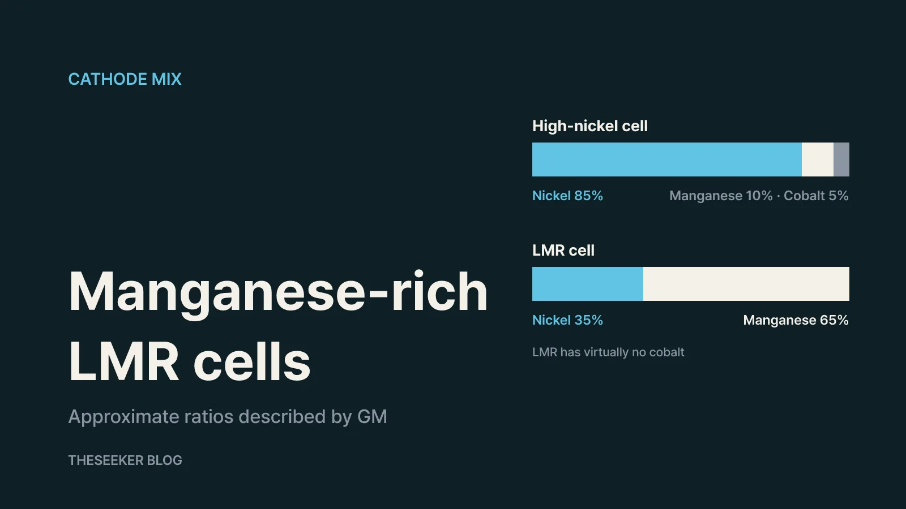Select the Manganese-rich title line
This screenshot has height=509, width=906.
(278, 292)
